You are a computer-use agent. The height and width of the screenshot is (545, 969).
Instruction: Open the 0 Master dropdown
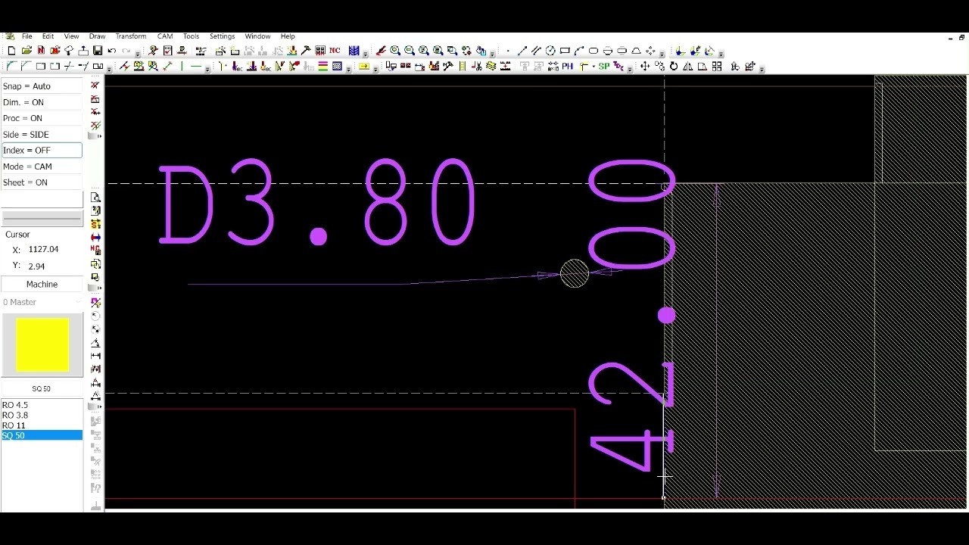pyautogui.click(x=42, y=302)
